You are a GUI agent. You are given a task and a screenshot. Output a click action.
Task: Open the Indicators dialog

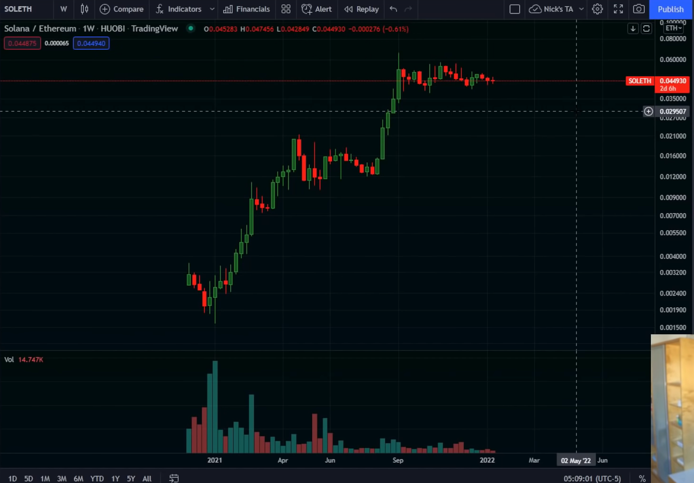click(179, 9)
